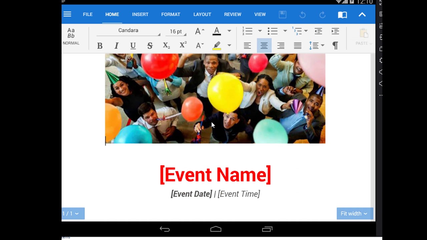Apply a bulleted list
Screen dimensions: 427x240
coord(273,31)
